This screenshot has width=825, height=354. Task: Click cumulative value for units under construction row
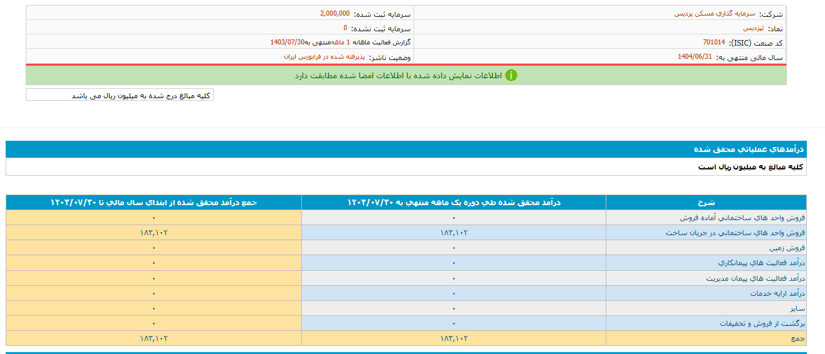[x=153, y=233]
